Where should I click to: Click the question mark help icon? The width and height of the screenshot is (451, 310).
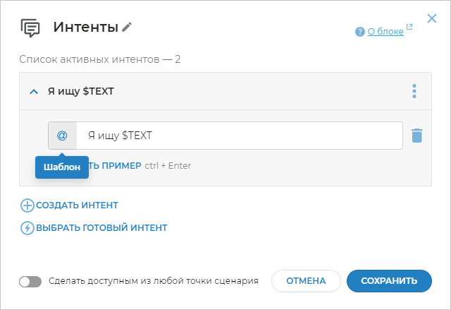(360, 32)
